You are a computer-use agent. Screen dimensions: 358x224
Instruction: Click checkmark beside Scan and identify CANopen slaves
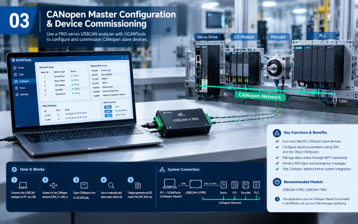(x=277, y=141)
